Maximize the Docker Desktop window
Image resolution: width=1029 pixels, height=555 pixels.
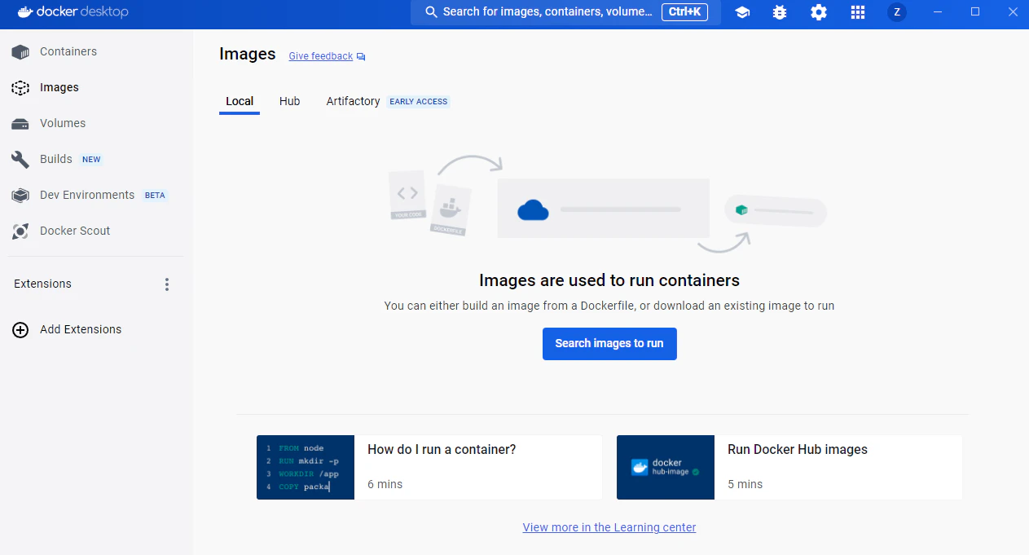[x=975, y=12]
